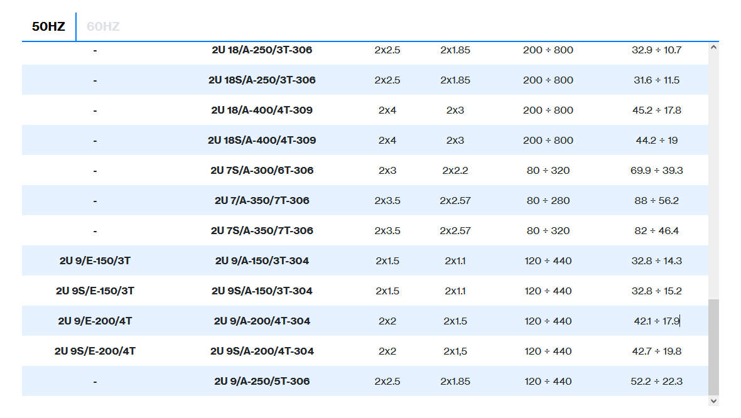Click the 2U 9S/E-150/3T model
Image resolution: width=741 pixels, height=418 pixels.
coord(95,291)
